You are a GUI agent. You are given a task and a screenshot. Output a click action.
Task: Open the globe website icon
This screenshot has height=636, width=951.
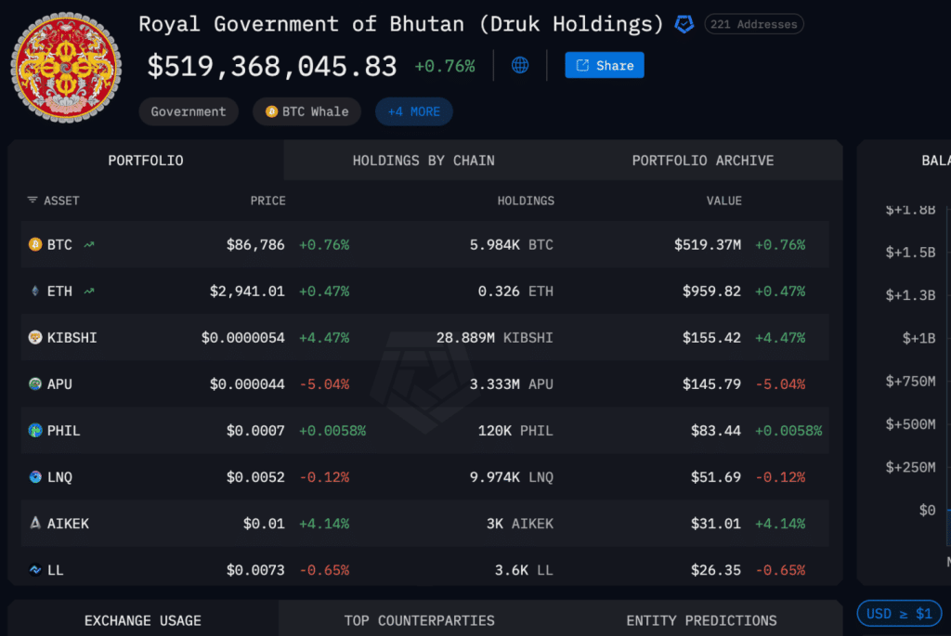tap(520, 65)
